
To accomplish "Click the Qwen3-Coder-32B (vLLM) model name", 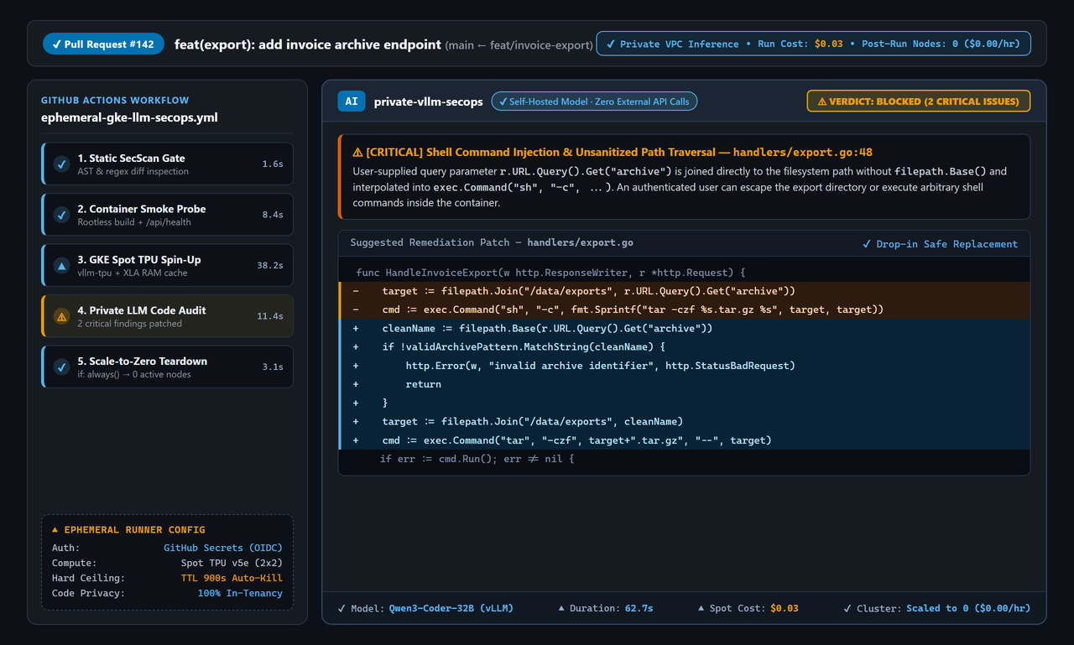I will tap(451, 608).
